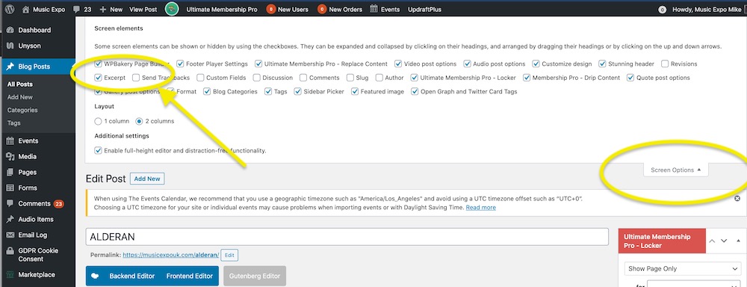The width and height of the screenshot is (747, 287).
Task: Open the comments bubble showing 23
Action: pyautogui.click(x=77, y=9)
